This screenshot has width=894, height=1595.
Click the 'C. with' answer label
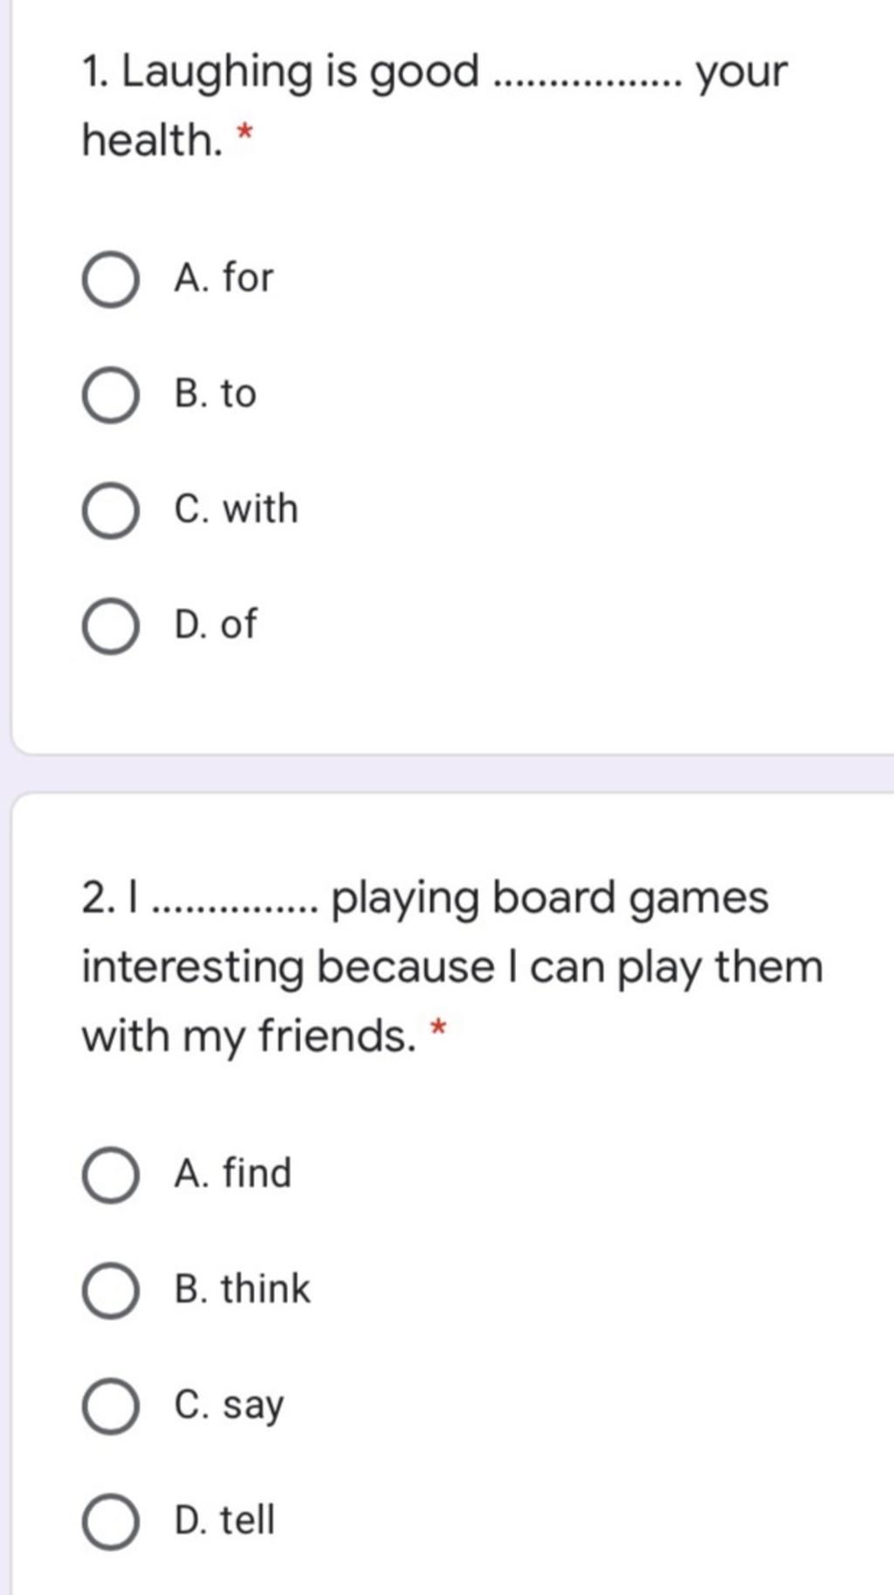tap(236, 508)
